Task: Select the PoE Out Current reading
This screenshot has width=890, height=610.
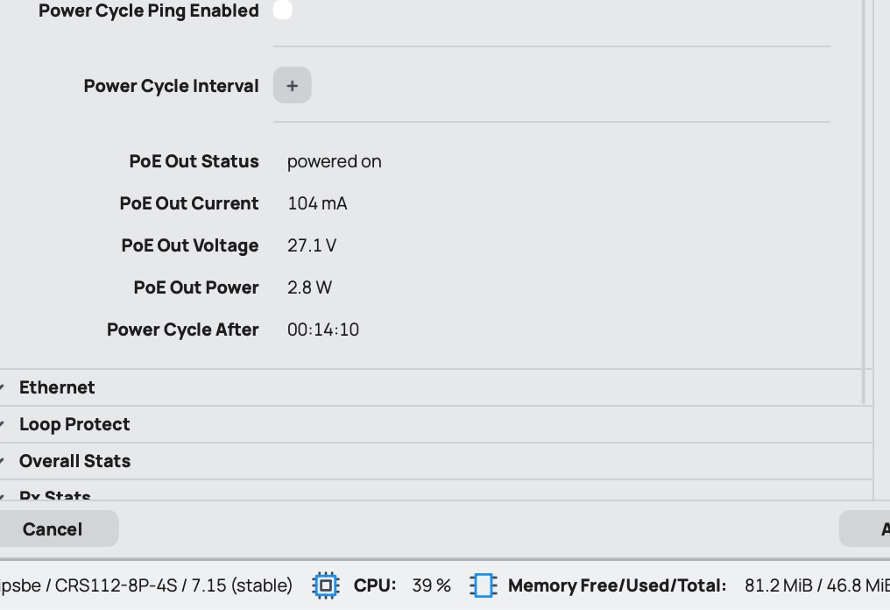Action: (x=317, y=203)
